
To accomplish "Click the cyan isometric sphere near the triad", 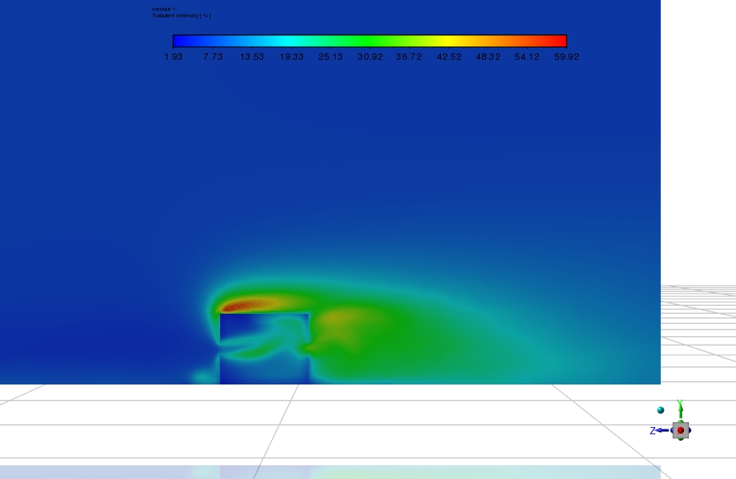I will (x=660, y=410).
